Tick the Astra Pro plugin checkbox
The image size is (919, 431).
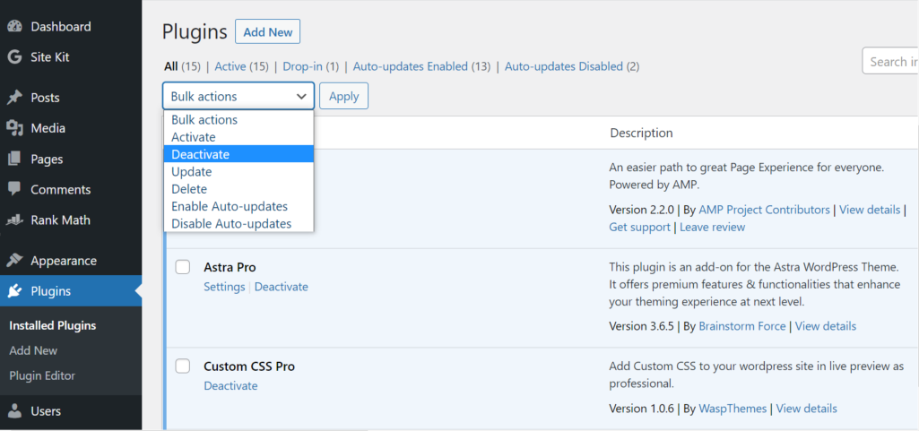coord(183,267)
